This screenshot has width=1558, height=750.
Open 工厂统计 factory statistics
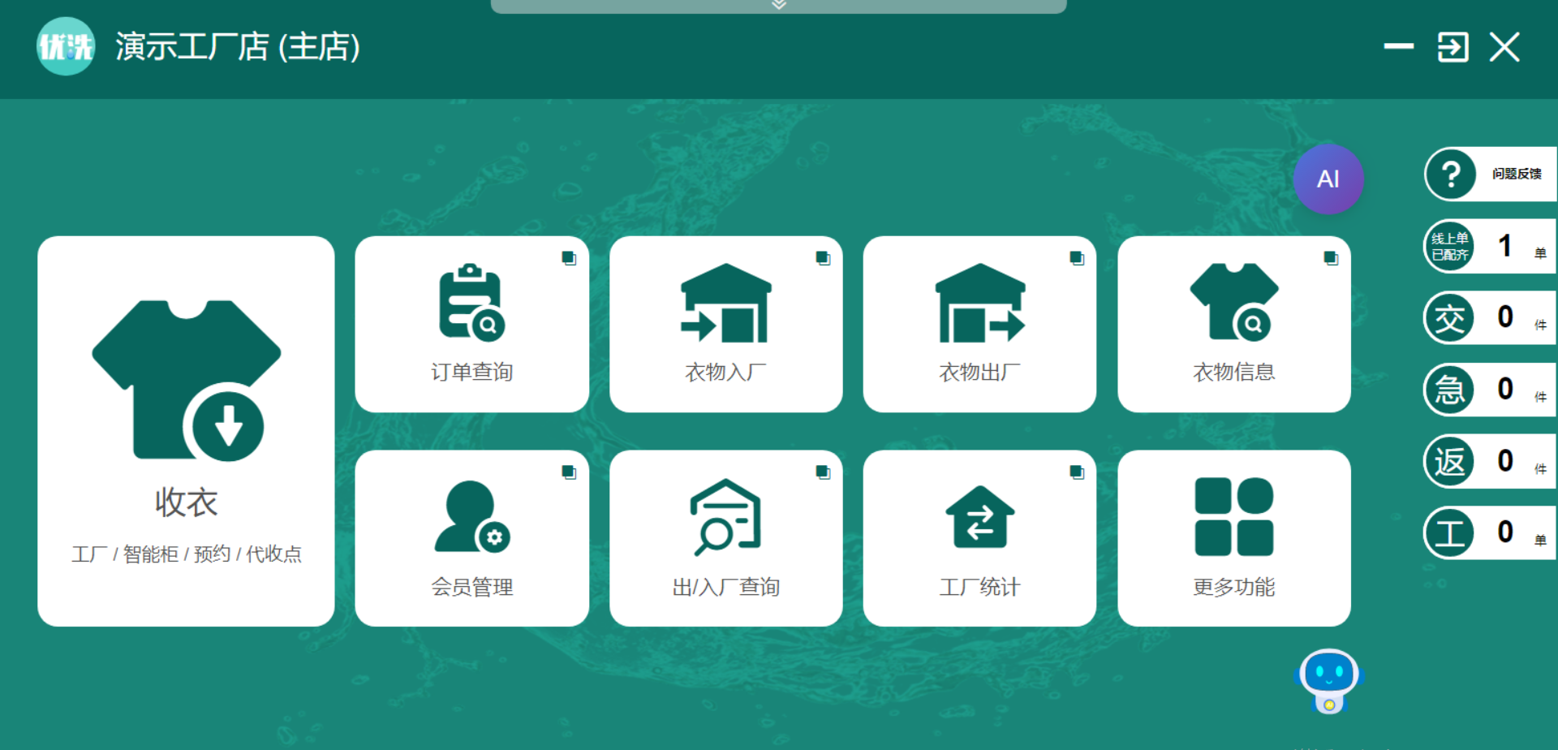click(979, 537)
